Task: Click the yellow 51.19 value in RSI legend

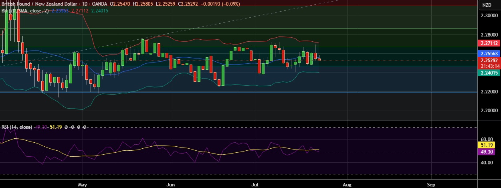Action: click(x=55, y=127)
